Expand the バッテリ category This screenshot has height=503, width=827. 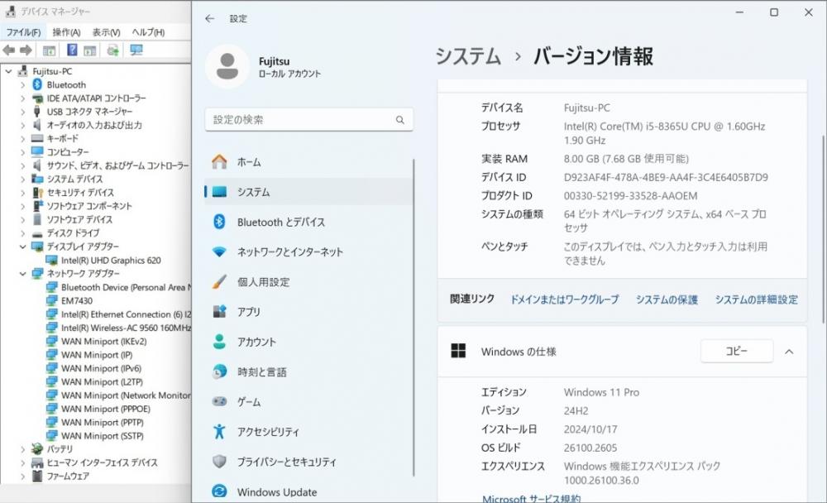(22, 449)
